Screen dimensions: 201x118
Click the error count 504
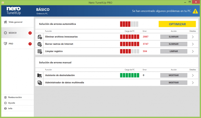click(145, 51)
